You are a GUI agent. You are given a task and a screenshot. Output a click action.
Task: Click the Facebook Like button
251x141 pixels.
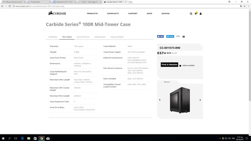coord(160,36)
